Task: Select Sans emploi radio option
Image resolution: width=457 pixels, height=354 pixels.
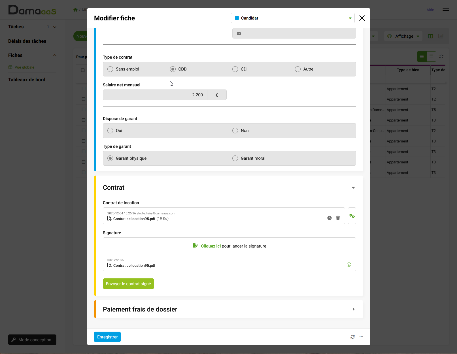Action: point(110,69)
